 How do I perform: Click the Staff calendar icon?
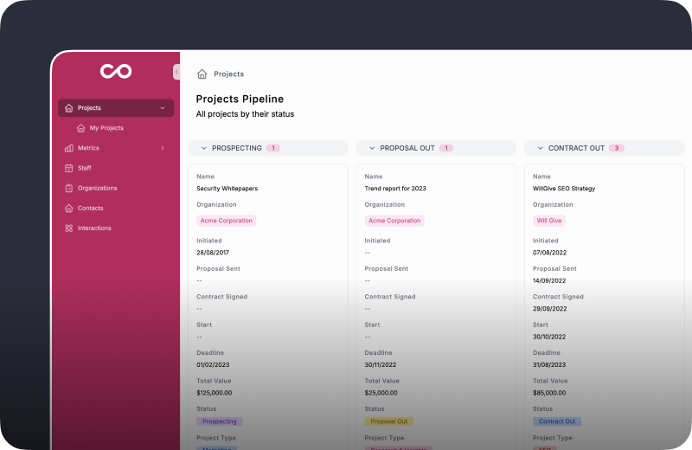point(69,168)
